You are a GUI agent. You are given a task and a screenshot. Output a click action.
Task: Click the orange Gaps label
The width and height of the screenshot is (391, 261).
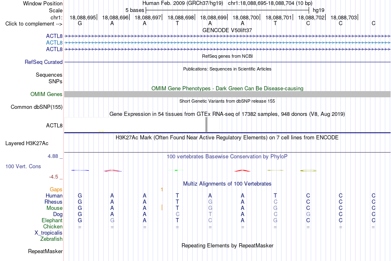pos(56,190)
